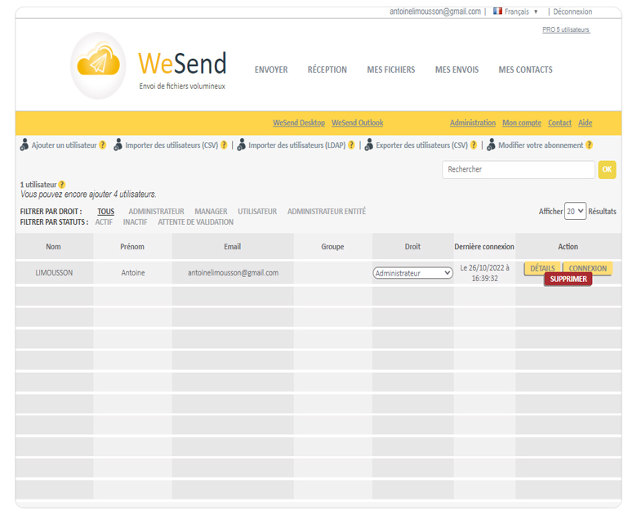The height and width of the screenshot is (515, 637).
Task: Filter by ACTIF status
Action: pos(104,222)
